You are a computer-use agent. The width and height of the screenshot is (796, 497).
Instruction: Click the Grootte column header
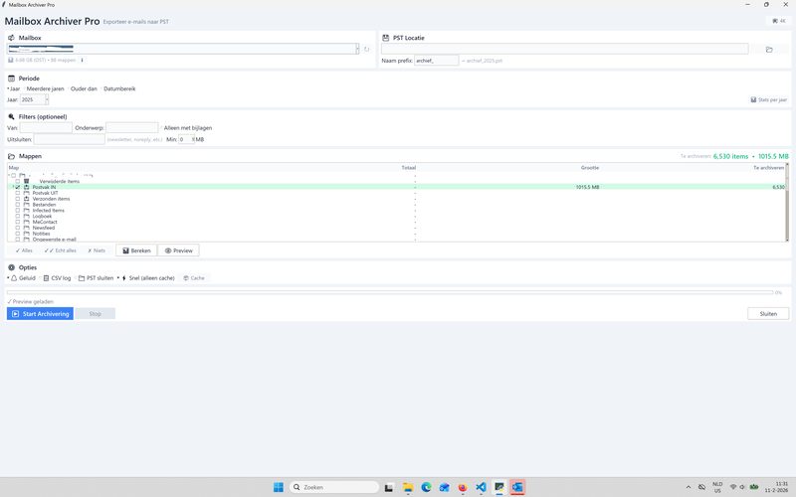click(x=590, y=168)
